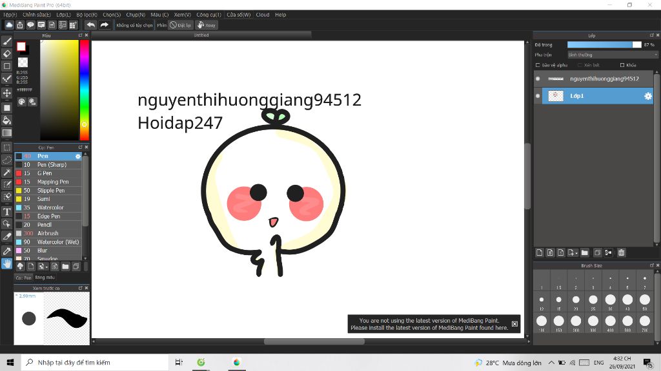Activate the Lasso selection tool
This screenshot has width=661, height=371.
[x=6, y=160]
